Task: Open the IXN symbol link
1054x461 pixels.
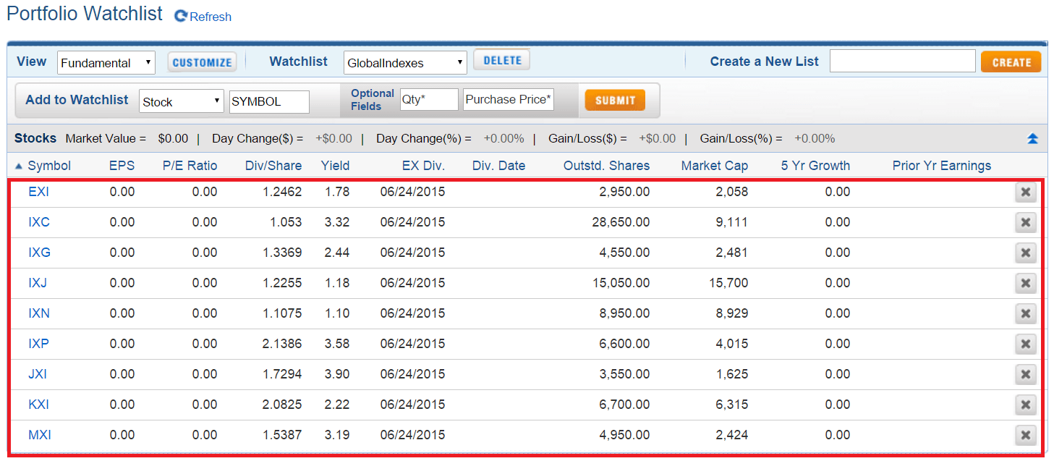Action: click(39, 313)
